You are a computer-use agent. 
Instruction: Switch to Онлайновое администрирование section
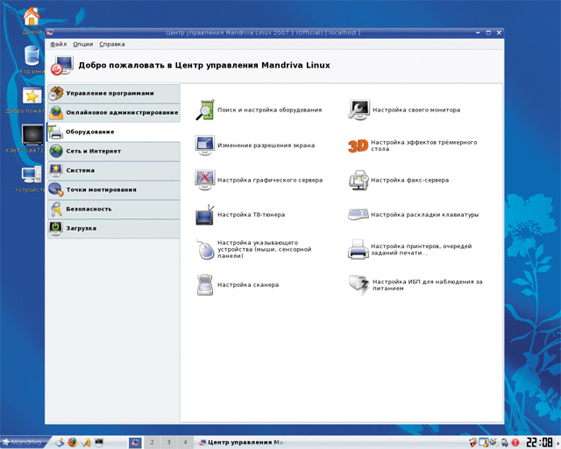click(x=114, y=113)
